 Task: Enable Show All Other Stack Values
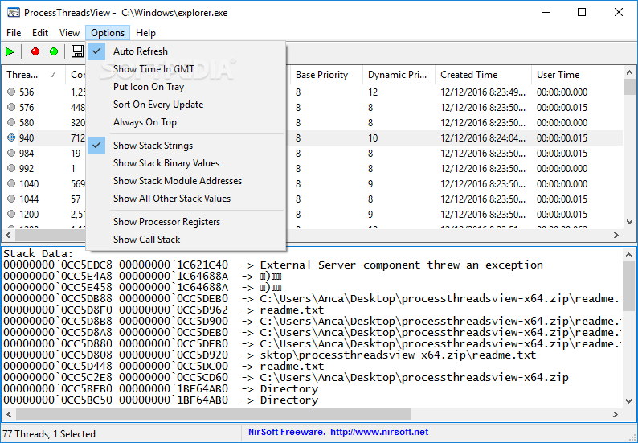(x=186, y=199)
